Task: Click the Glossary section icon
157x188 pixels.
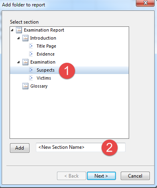Action: (x=25, y=86)
